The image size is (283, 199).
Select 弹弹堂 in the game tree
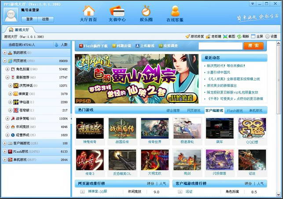pyautogui.click(x=36, y=94)
